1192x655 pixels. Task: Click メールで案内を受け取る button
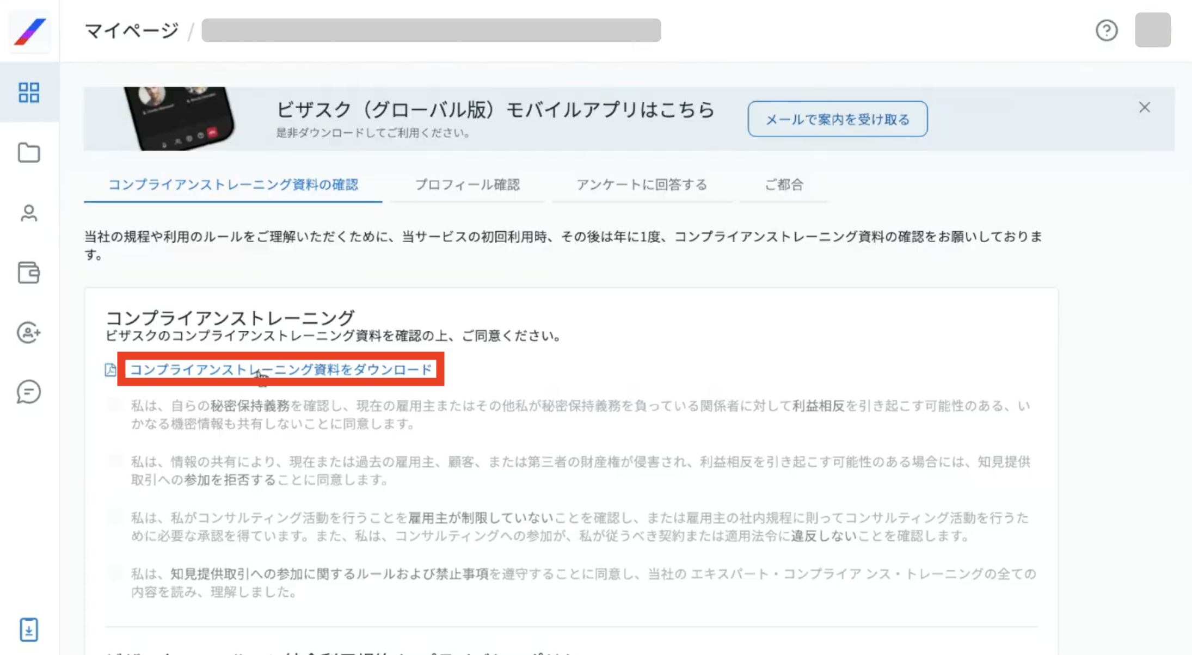(838, 119)
